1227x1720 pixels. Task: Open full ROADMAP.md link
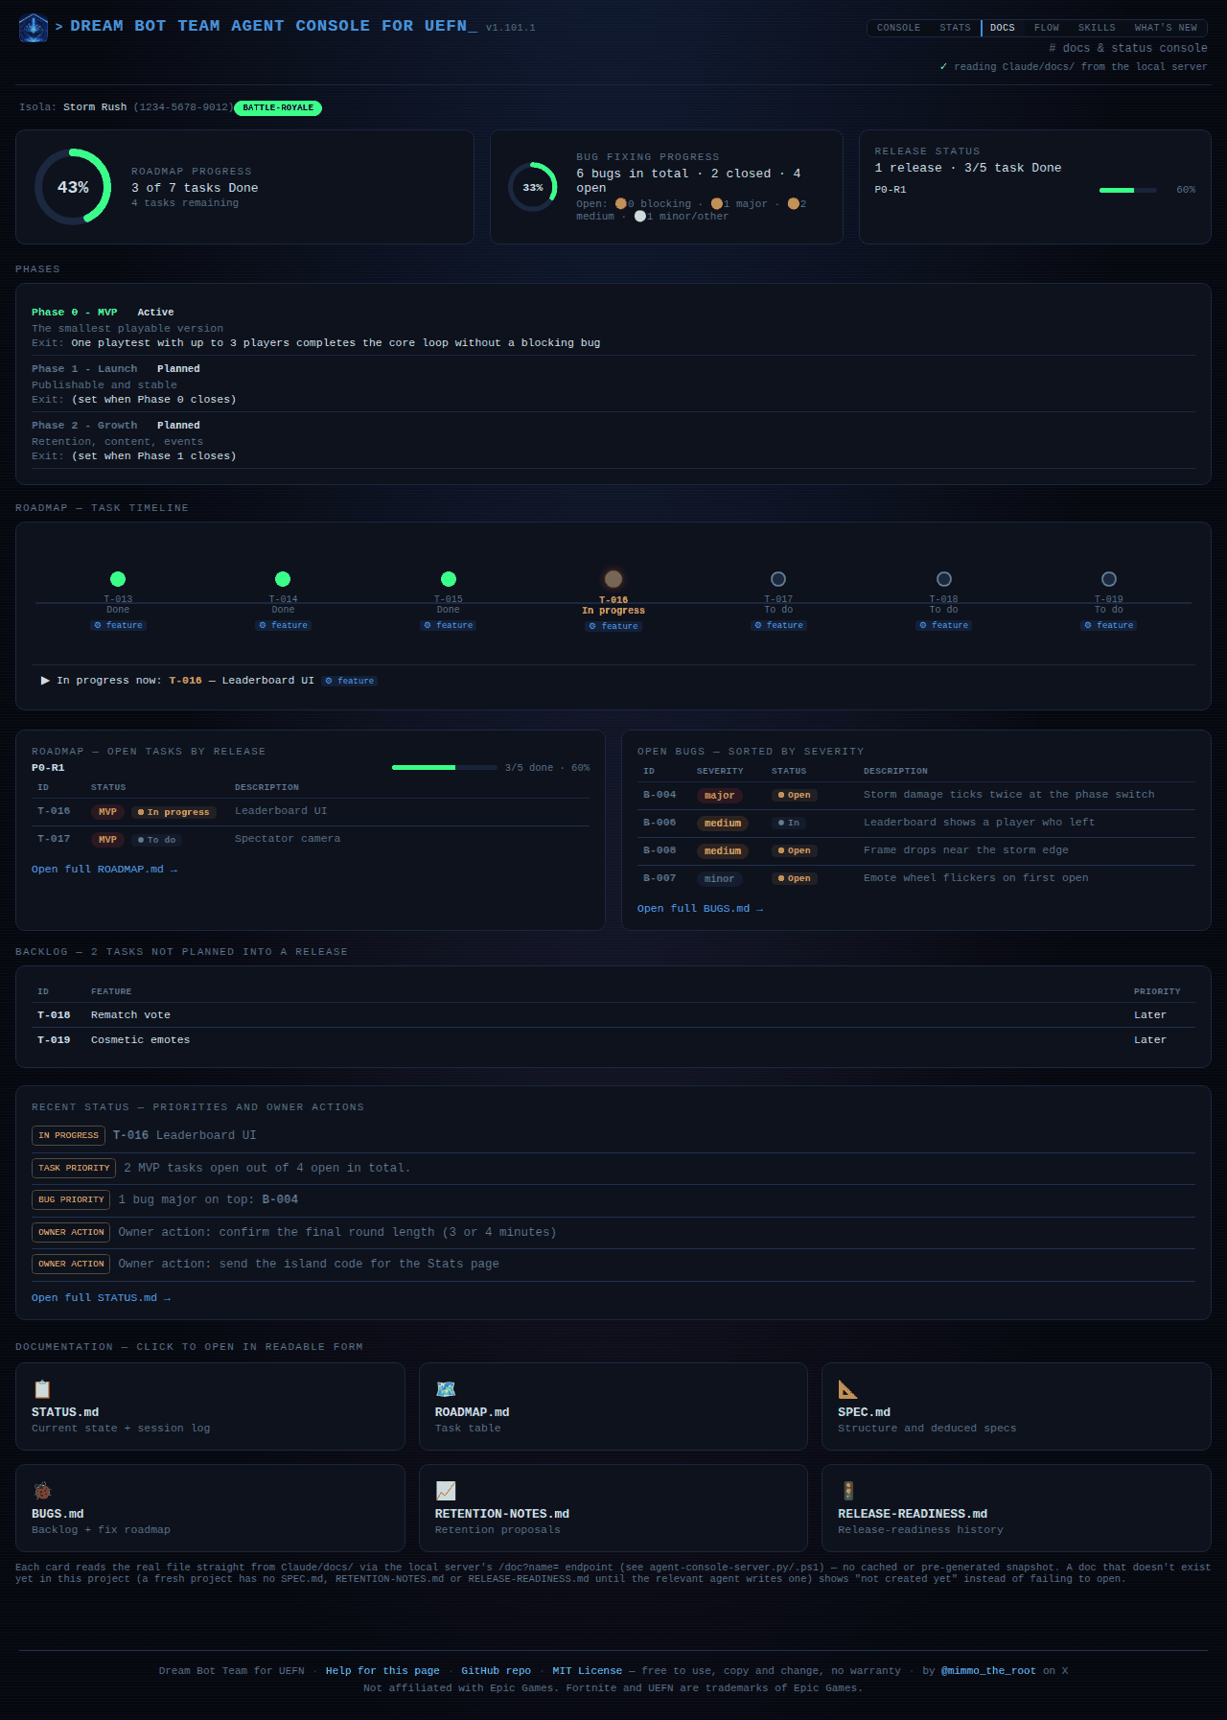click(x=104, y=870)
